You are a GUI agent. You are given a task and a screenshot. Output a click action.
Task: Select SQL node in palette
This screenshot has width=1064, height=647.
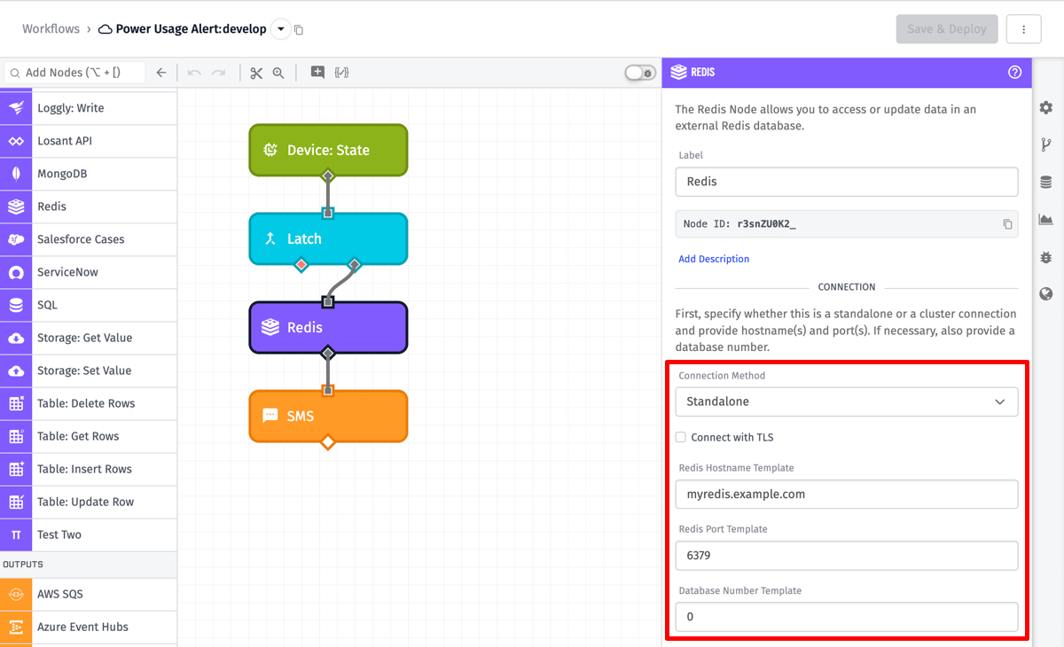89,305
